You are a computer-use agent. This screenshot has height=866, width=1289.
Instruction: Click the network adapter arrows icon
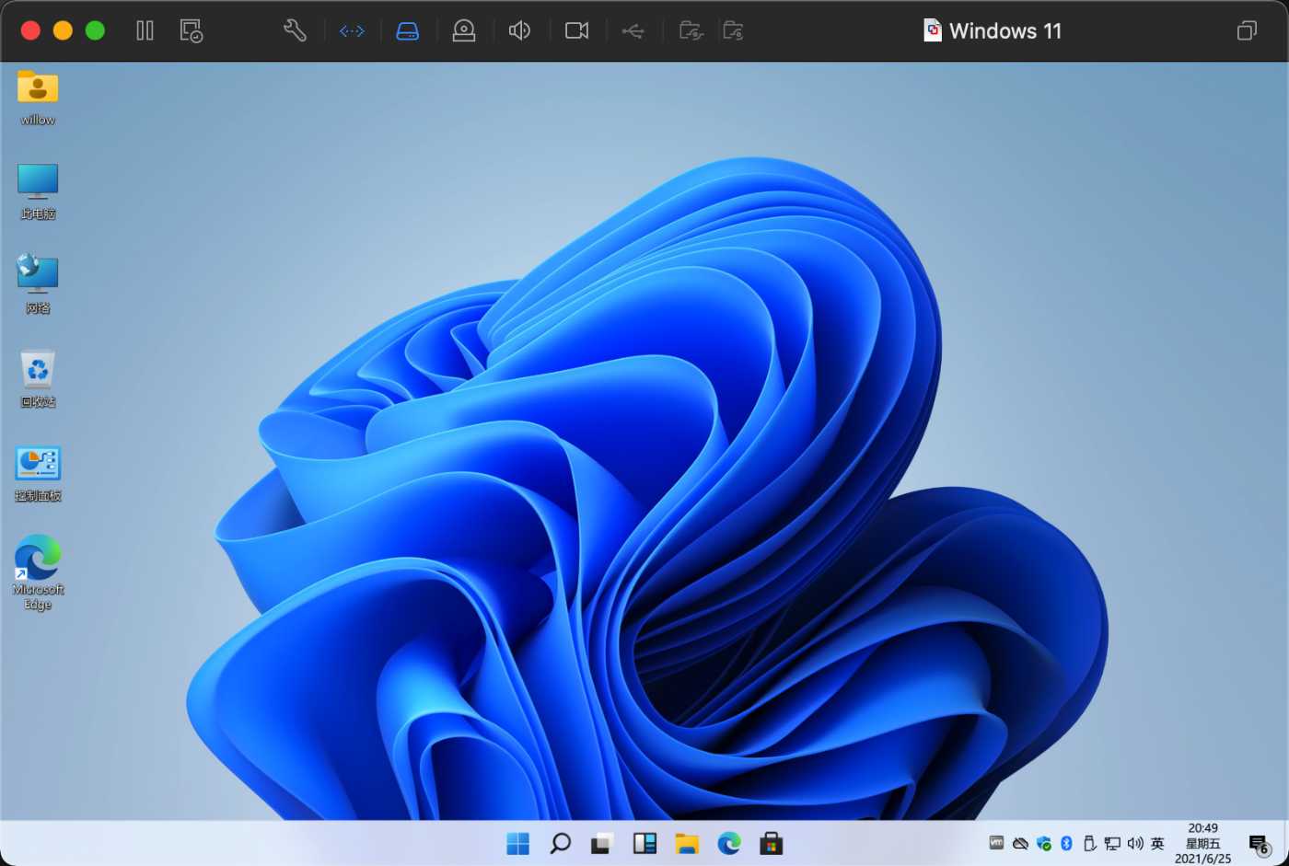[352, 31]
